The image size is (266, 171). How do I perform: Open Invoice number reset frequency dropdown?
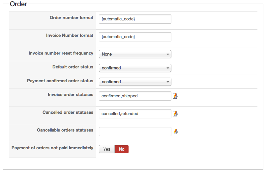point(135,54)
